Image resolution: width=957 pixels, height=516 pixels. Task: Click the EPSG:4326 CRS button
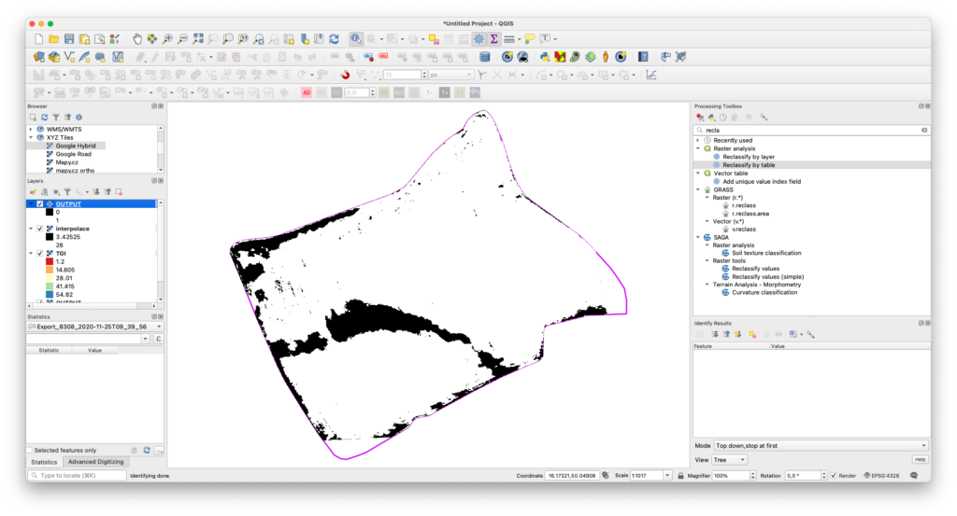click(882, 476)
